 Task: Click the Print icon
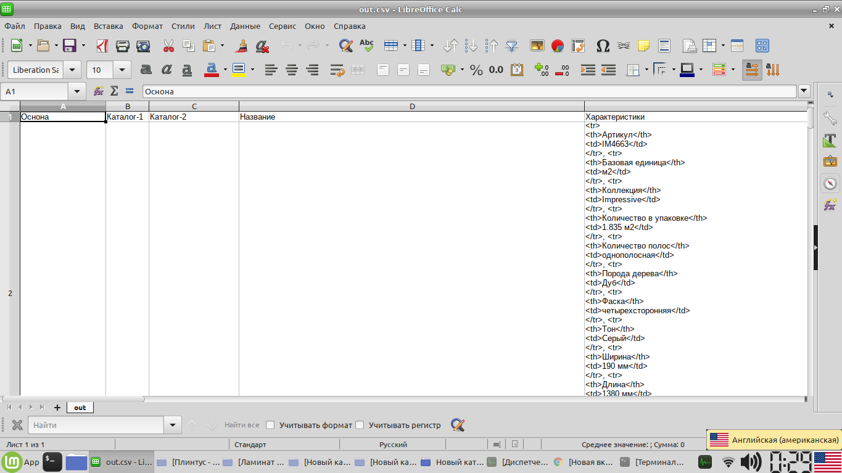click(123, 46)
